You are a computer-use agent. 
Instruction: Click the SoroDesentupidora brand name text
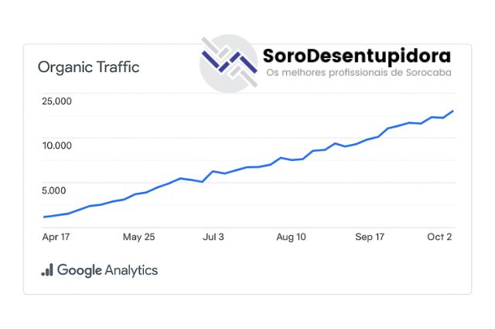point(357,56)
